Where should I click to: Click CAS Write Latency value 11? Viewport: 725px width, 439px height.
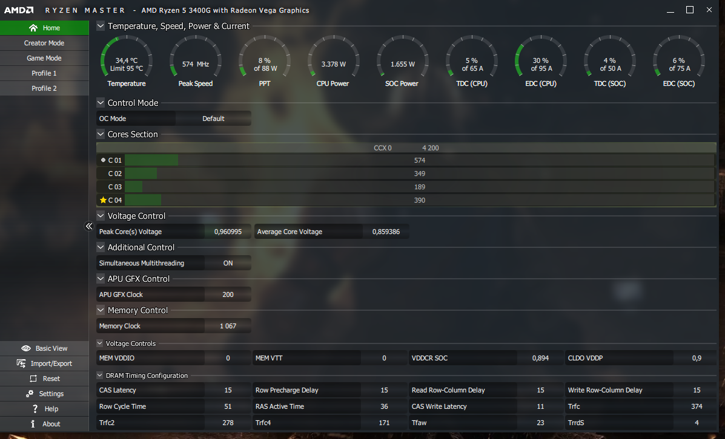[540, 406]
